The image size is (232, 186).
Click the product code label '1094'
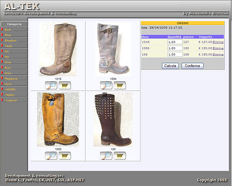tap(113, 79)
